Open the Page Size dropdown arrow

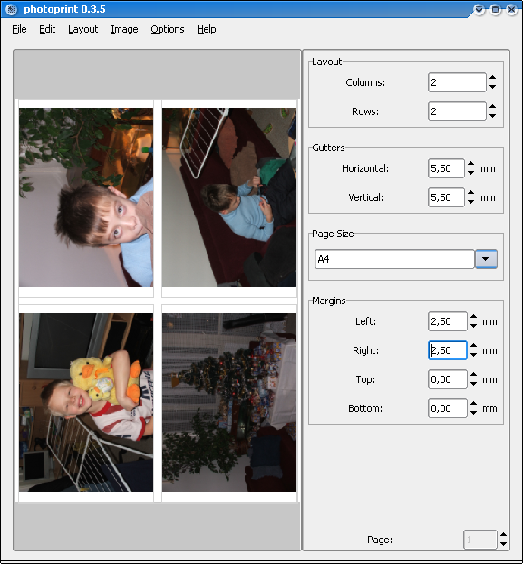click(486, 259)
